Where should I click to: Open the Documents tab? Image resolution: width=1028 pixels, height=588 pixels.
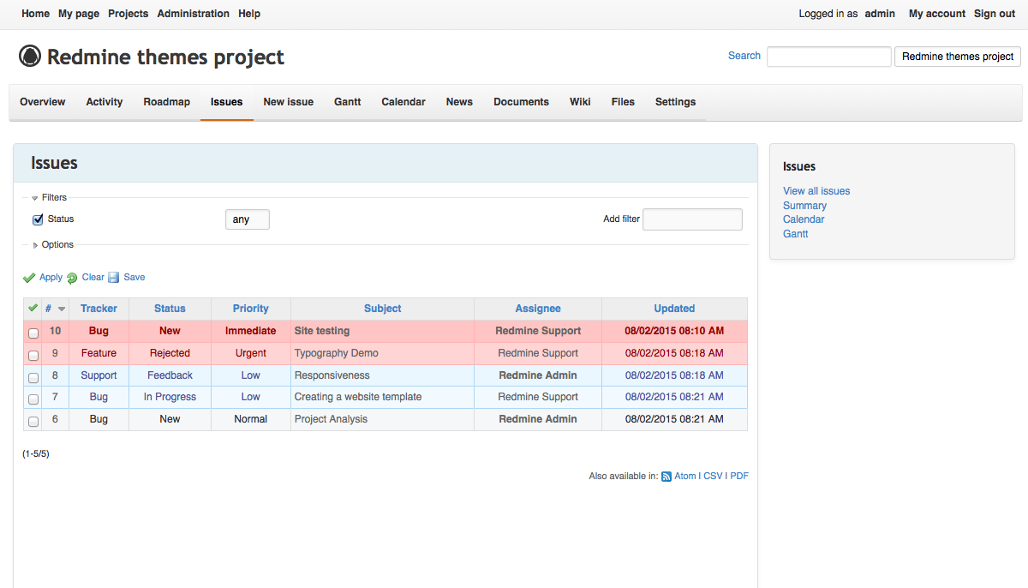coord(521,102)
